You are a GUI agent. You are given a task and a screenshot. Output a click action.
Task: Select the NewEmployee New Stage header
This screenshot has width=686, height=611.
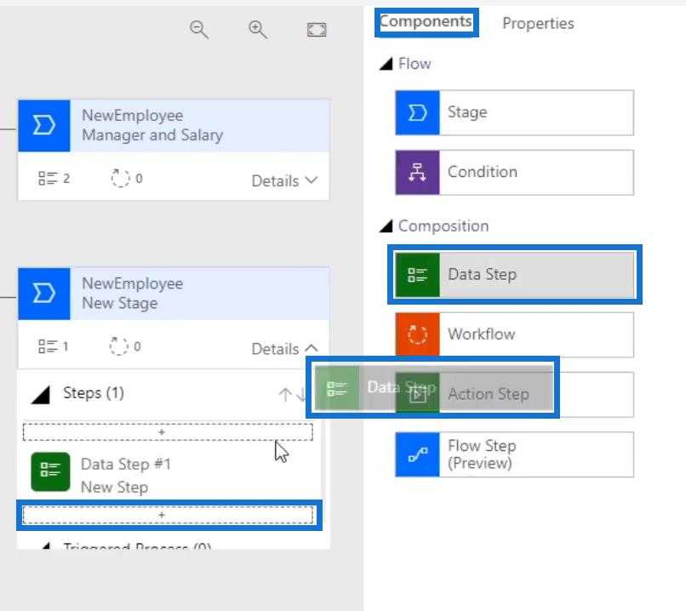tap(174, 294)
